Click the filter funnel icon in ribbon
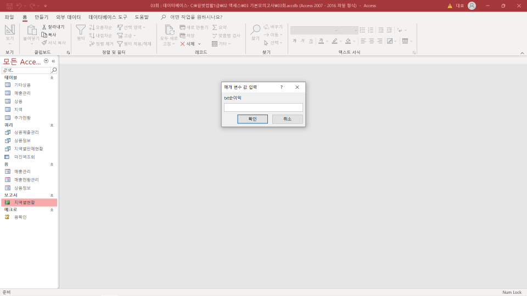This screenshot has width=527, height=296. 81,30
